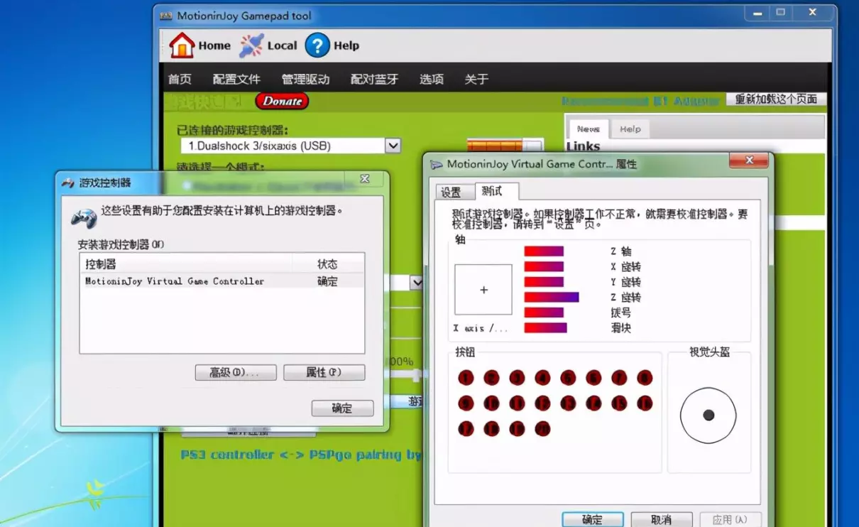Expand the Dualshock 3/sixaxis controller dropdown

coord(393,146)
